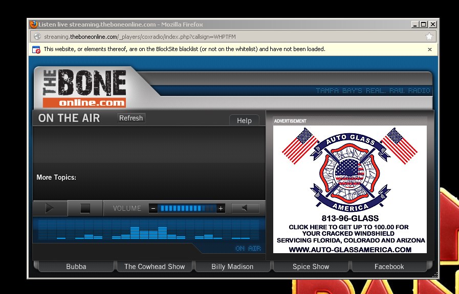Click the Auto Glass America advertisement
Screen dimensions: 459x294
click(350, 189)
